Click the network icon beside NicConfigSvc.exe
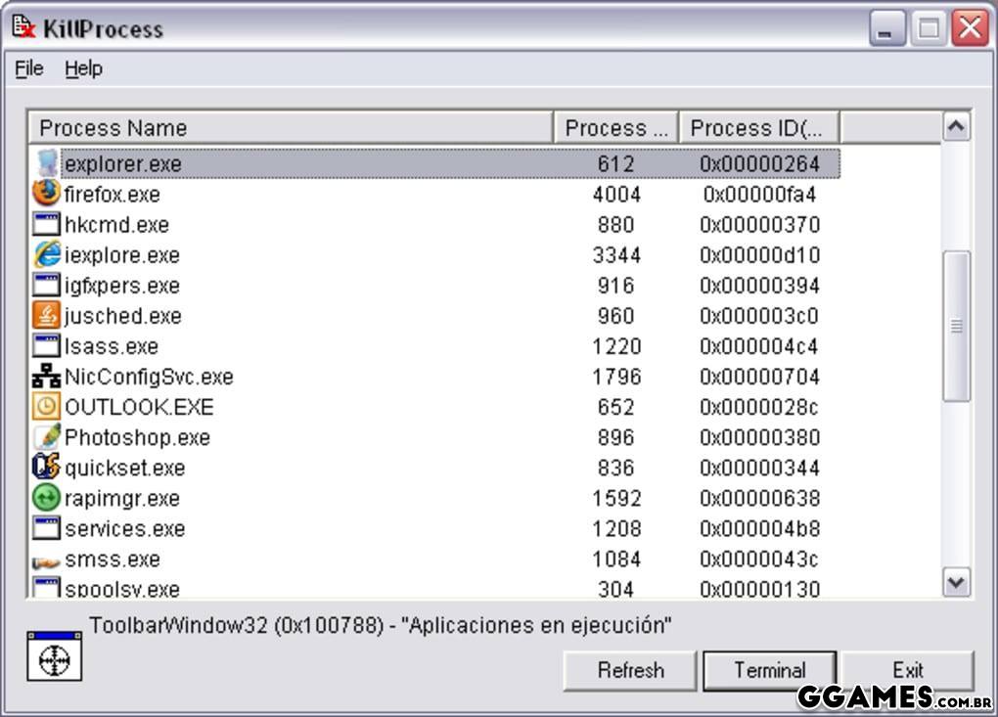The width and height of the screenshot is (998, 717). tap(46, 376)
